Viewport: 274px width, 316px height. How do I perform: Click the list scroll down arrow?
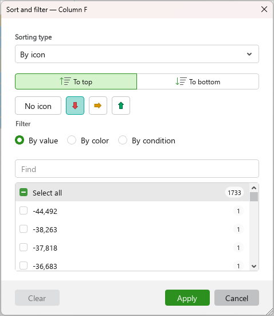[254, 266]
